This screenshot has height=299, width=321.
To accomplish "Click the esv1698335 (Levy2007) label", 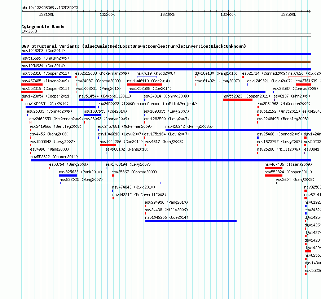I will point(166,111).
